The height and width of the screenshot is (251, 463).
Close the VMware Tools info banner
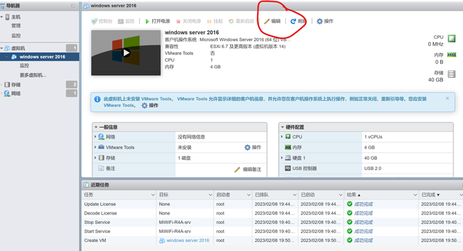[447, 98]
